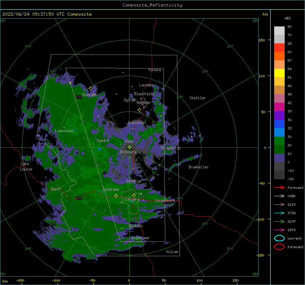Viewport: 305px width, 285px height.
Task: Pick the gold 48-51 dBZ swatch
Action: [279, 82]
